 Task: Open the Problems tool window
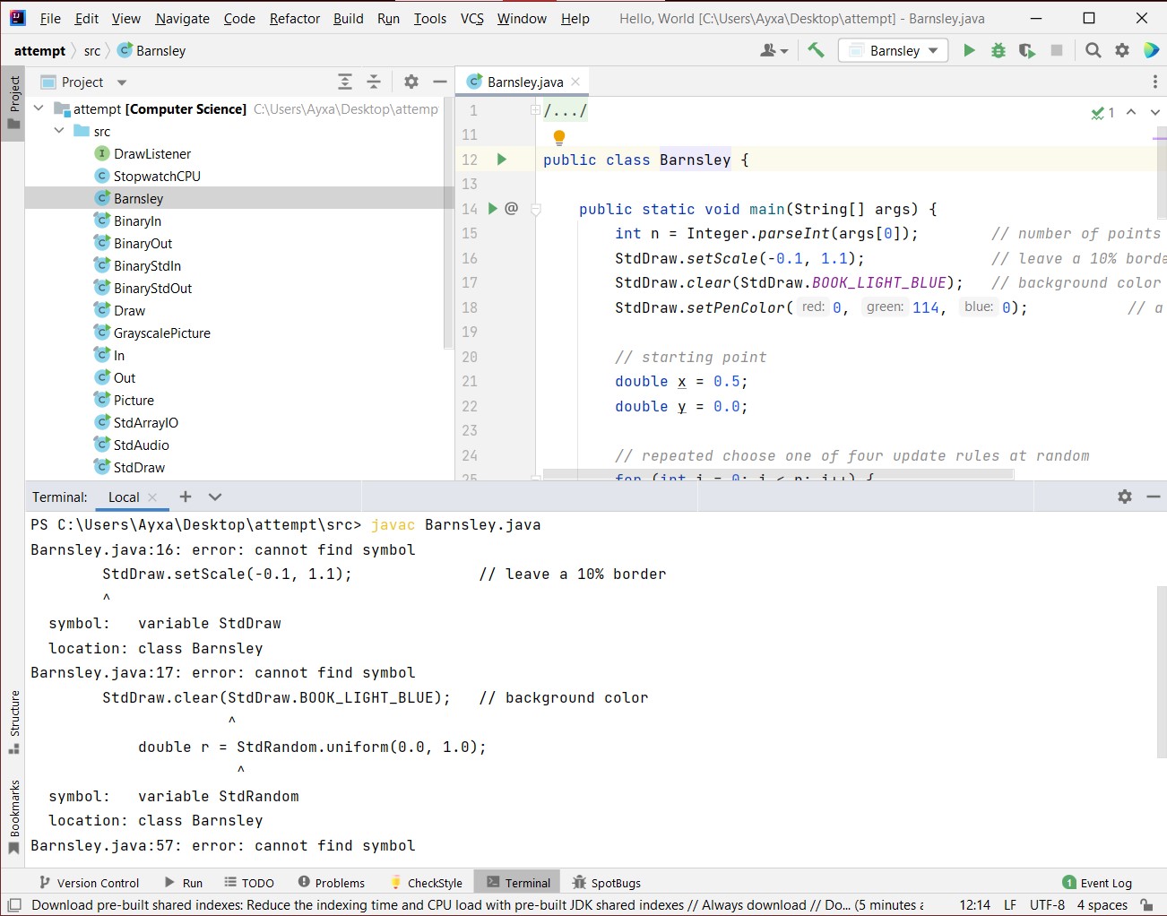coord(331,883)
